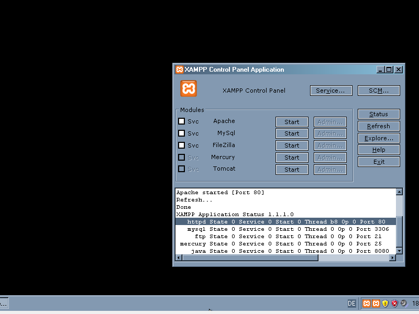The image size is (419, 314).
Task: Start the Apache module
Action: click(x=292, y=122)
